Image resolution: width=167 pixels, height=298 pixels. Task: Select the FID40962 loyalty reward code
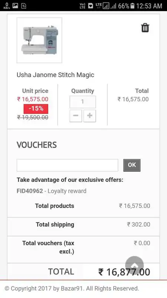click(30, 191)
